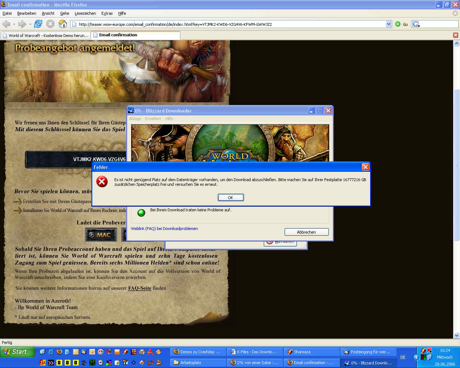
Task: Open the Back button history dropdown arrow
Action: click(x=14, y=24)
